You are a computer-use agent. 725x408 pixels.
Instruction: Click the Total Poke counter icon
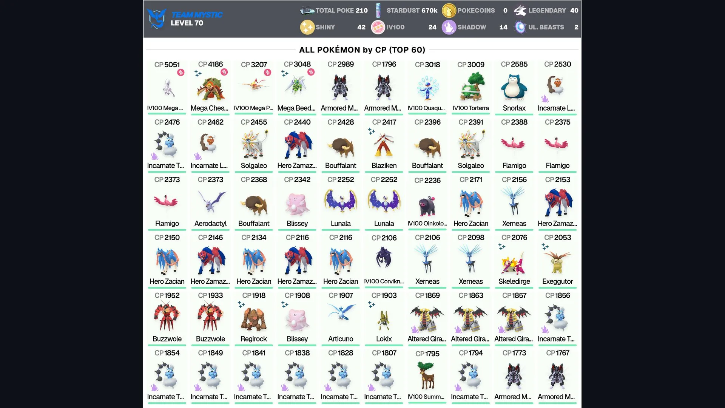[x=307, y=10]
